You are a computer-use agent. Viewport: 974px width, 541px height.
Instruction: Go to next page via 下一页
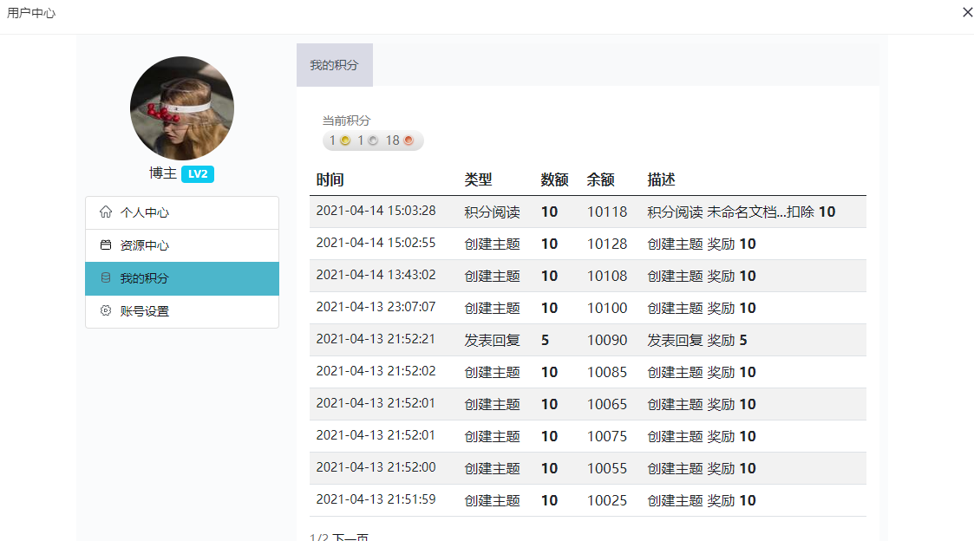[x=350, y=538]
